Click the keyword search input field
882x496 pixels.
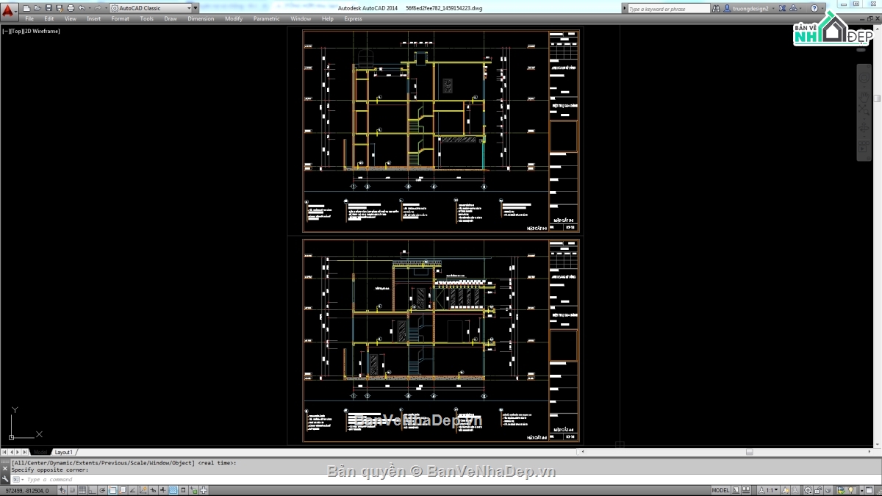tap(669, 9)
